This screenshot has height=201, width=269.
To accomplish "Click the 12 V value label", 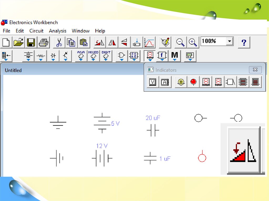I will 102,146.
